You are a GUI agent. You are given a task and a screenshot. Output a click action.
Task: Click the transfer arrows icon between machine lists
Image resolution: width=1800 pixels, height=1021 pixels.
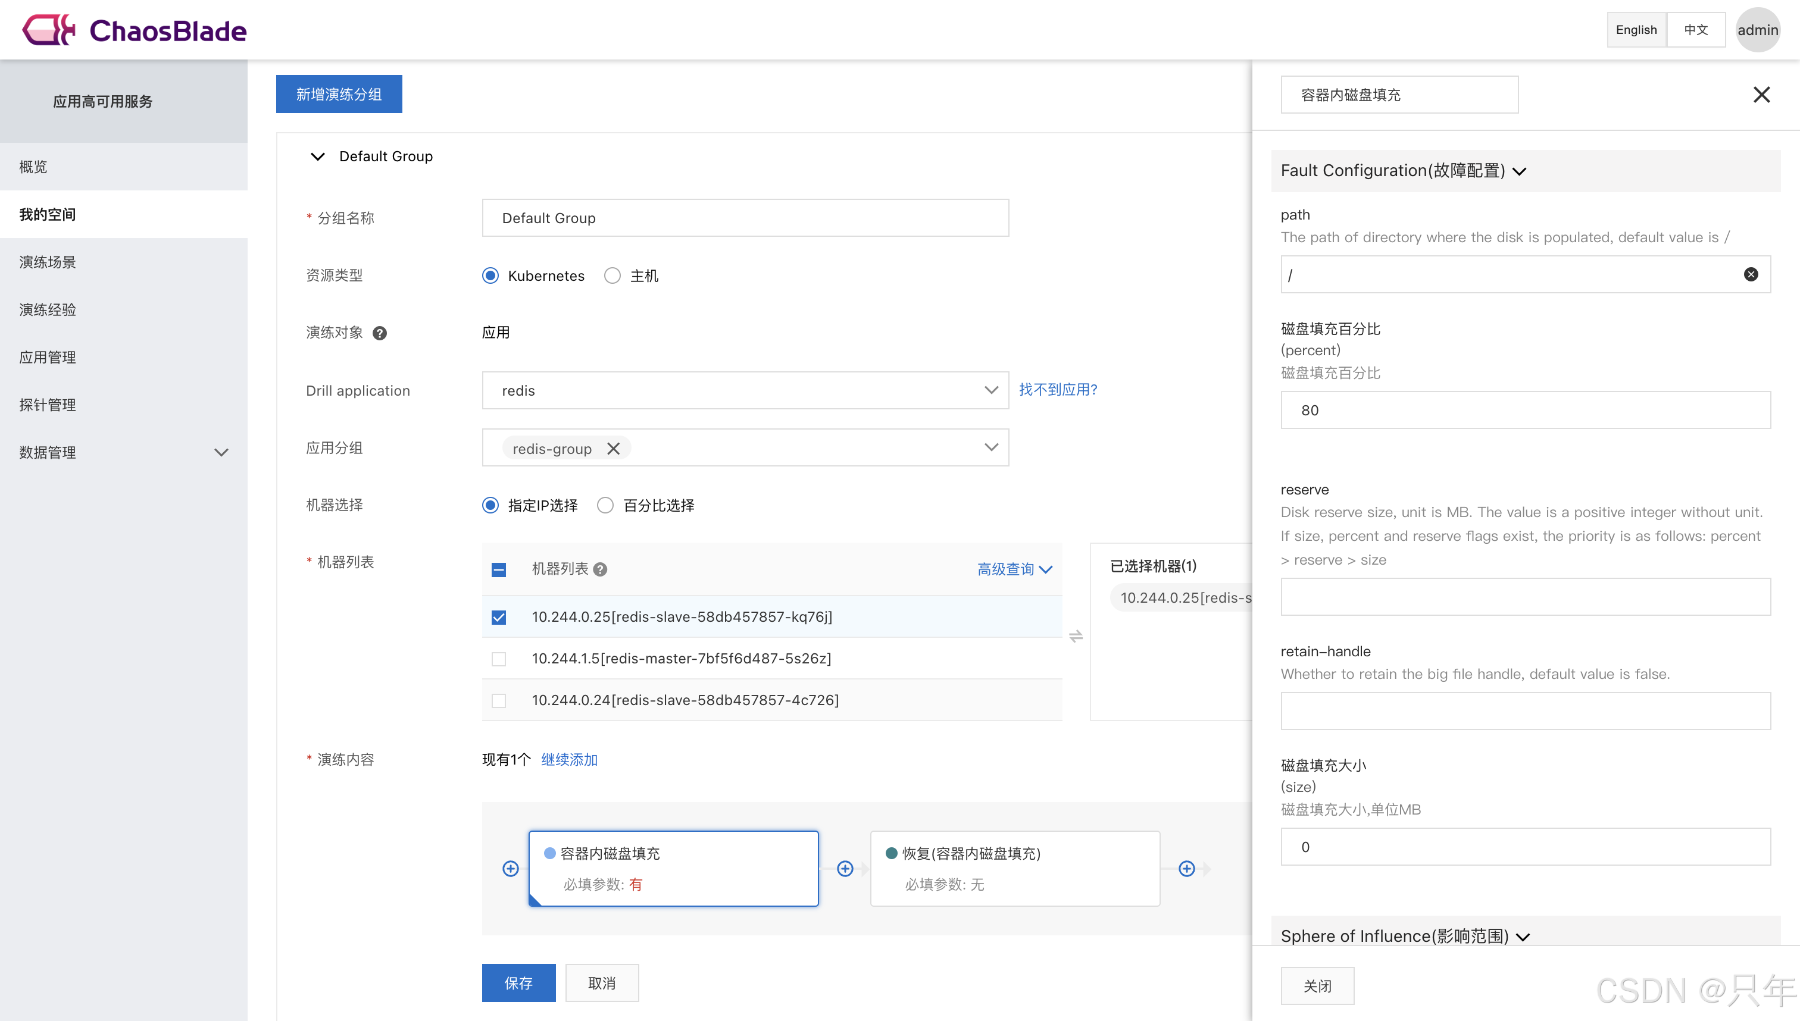pos(1076,636)
